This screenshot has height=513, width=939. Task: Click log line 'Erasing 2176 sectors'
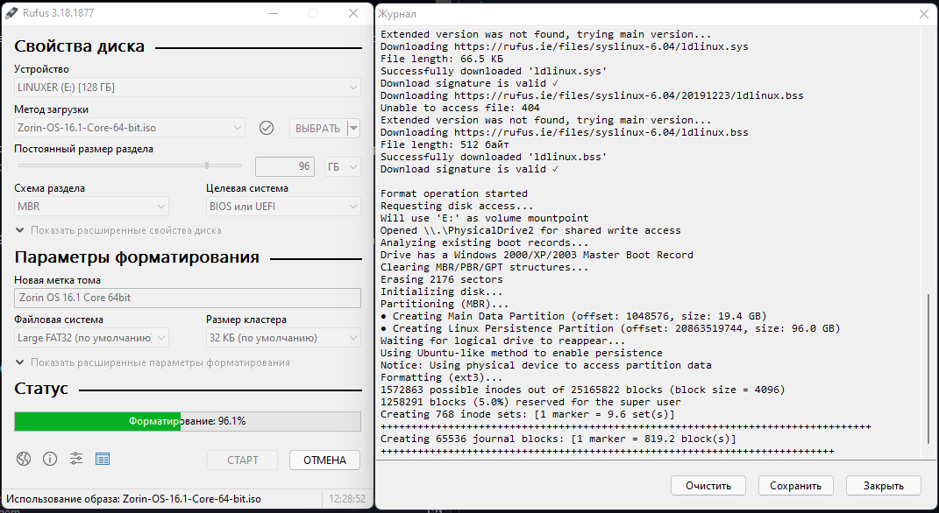point(441,279)
